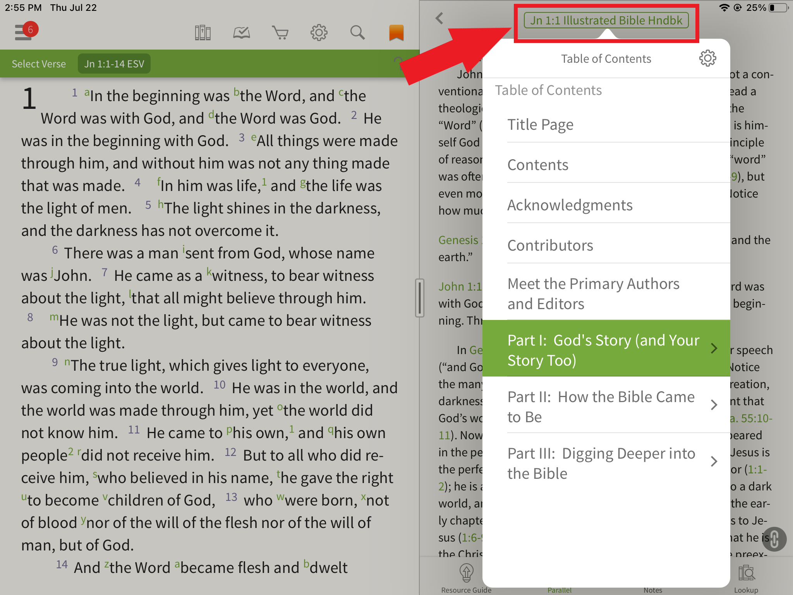Tap footnote 2 after 'people'
The height and width of the screenshot is (595, 793).
coord(70,452)
